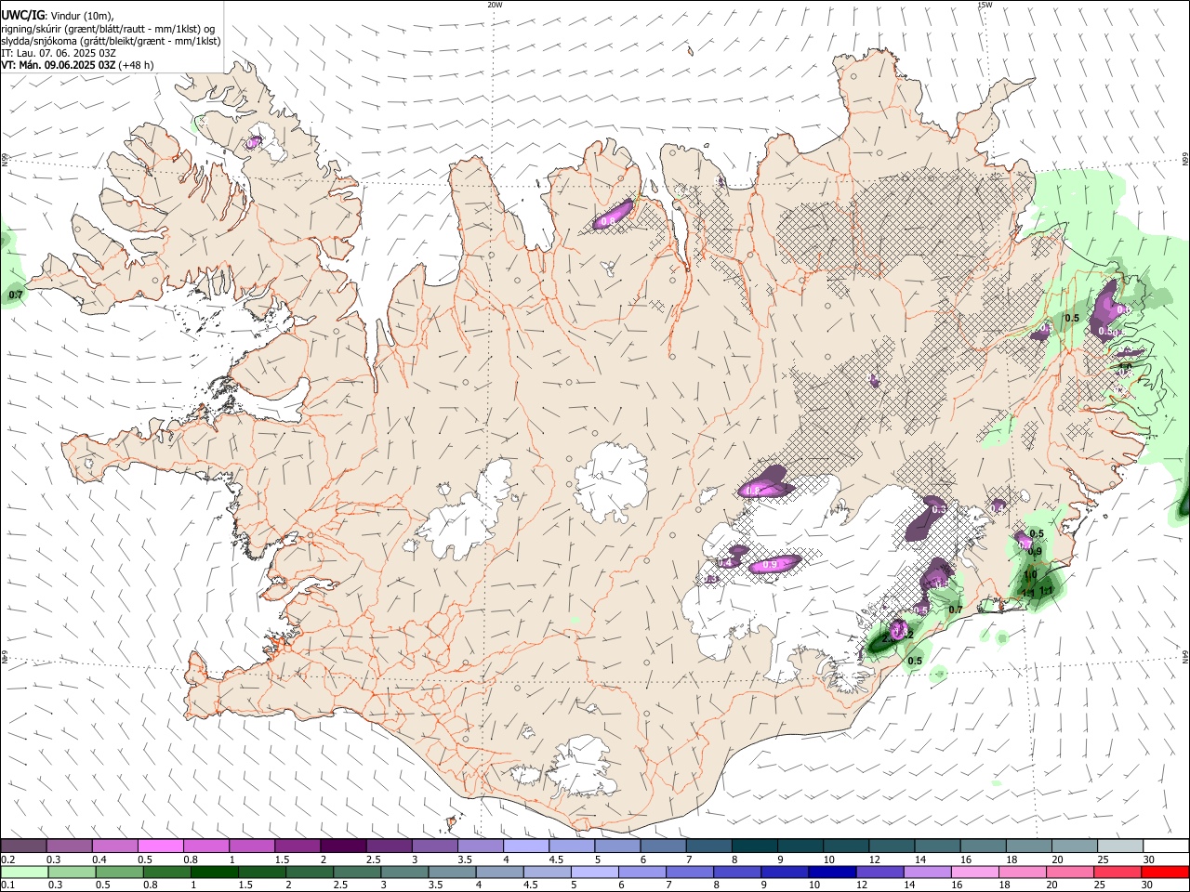Click the bright magenta swatch between 0.5 and 0.8
This screenshot has height=892, width=1190.
[160, 846]
